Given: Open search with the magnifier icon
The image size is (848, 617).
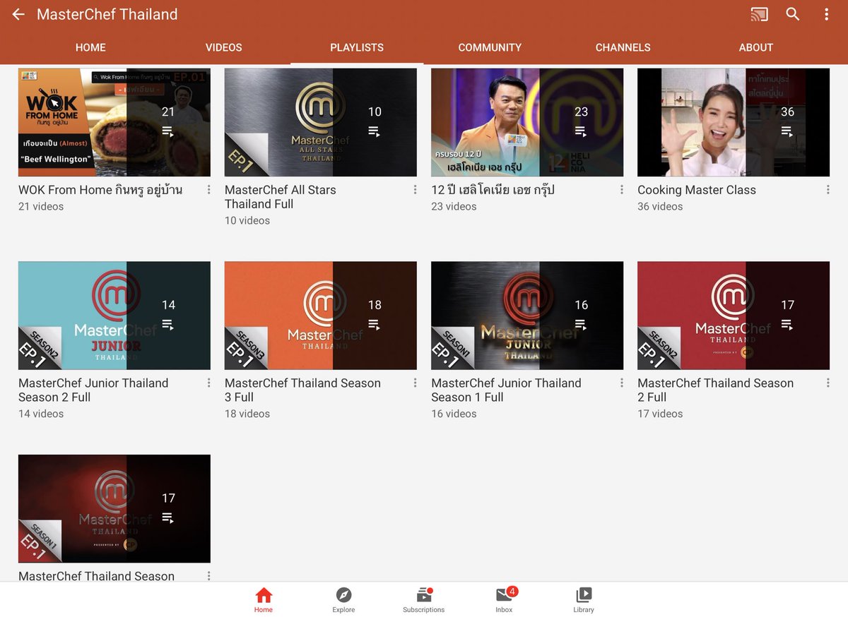Looking at the screenshot, I should pos(793,14).
